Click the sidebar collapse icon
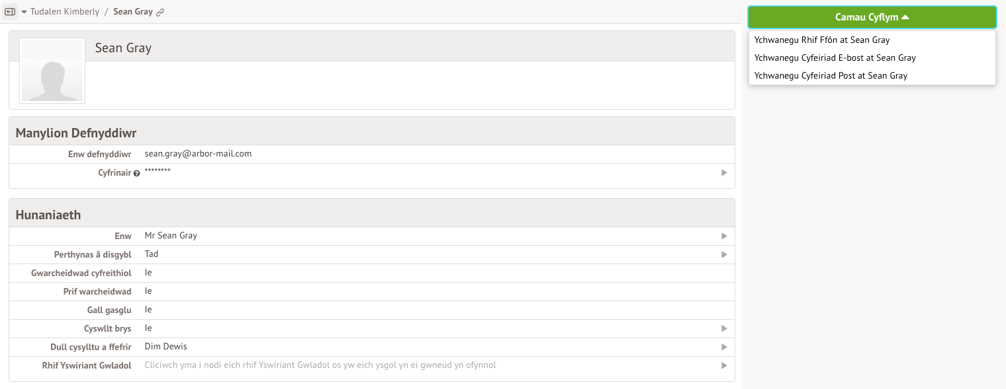This screenshot has height=389, width=1006. click(10, 12)
